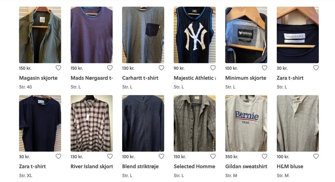Open the Carhartt t-shirt title link
This screenshot has height=182, width=335.
tap(140, 78)
